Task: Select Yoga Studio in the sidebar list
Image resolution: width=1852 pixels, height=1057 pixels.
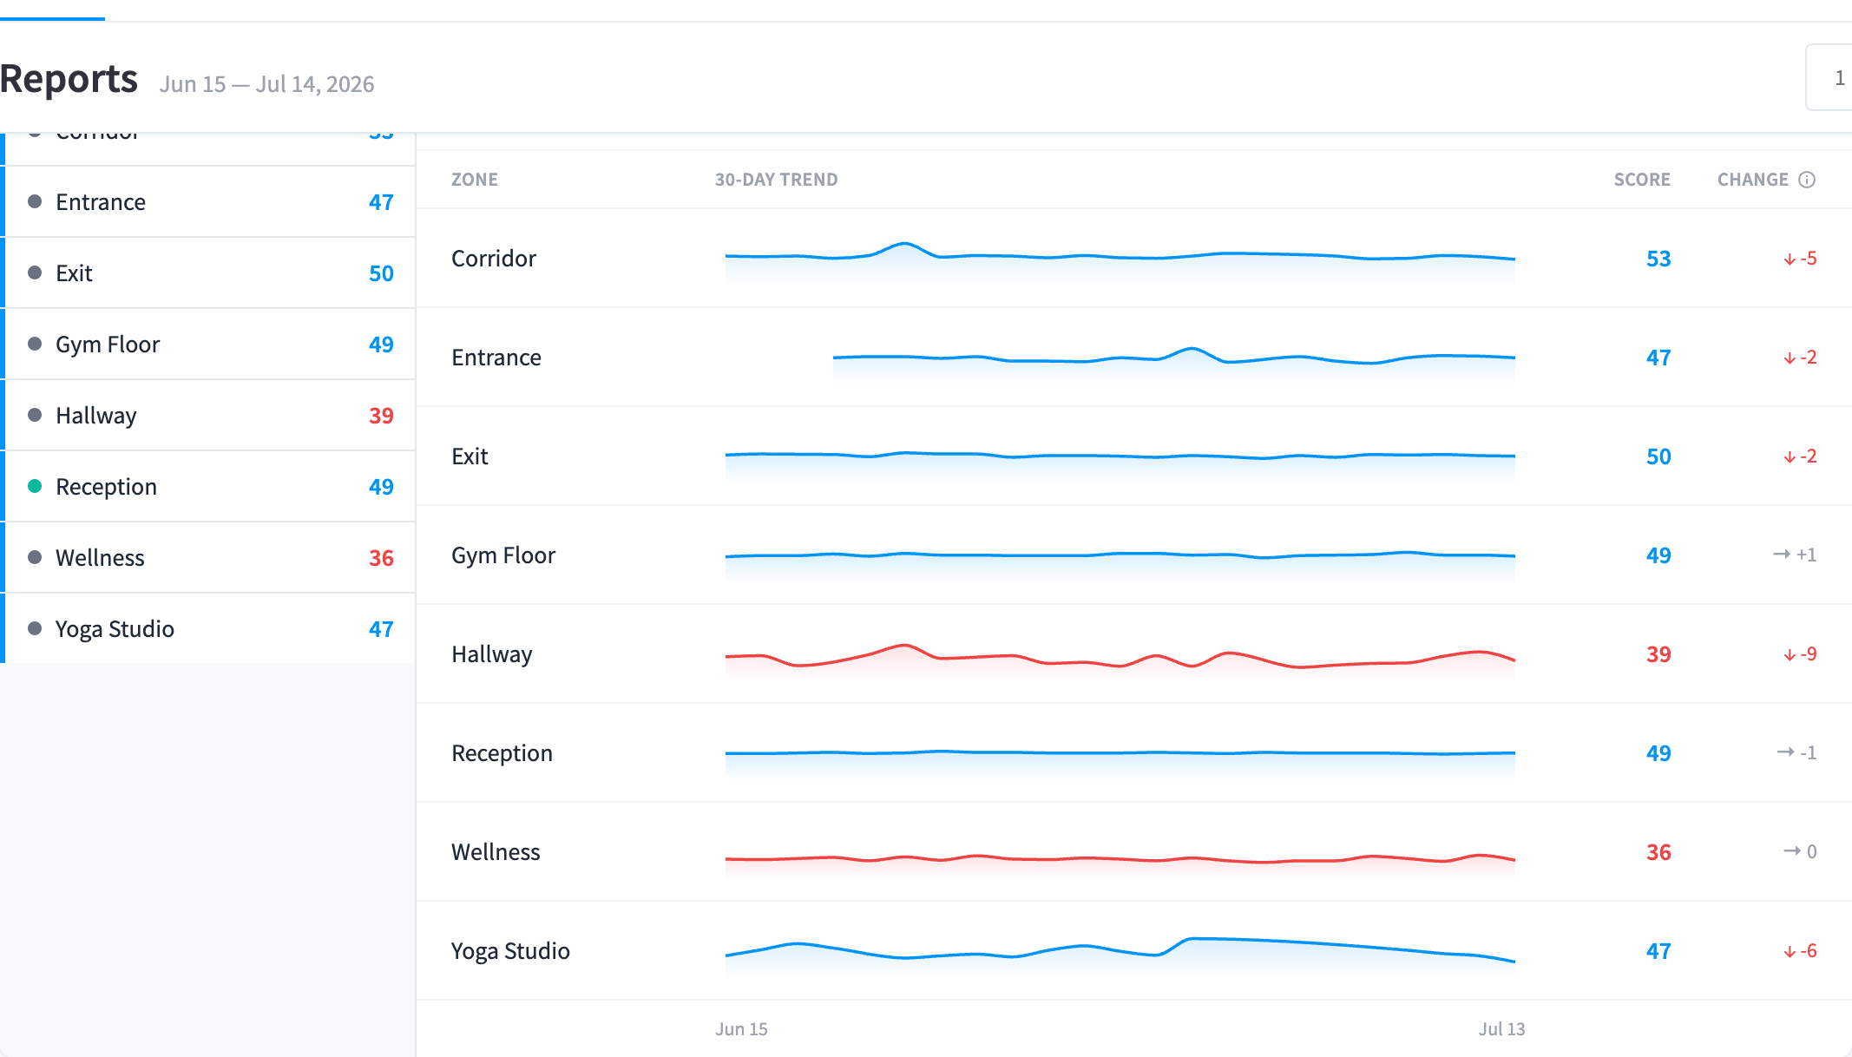Action: 208,629
